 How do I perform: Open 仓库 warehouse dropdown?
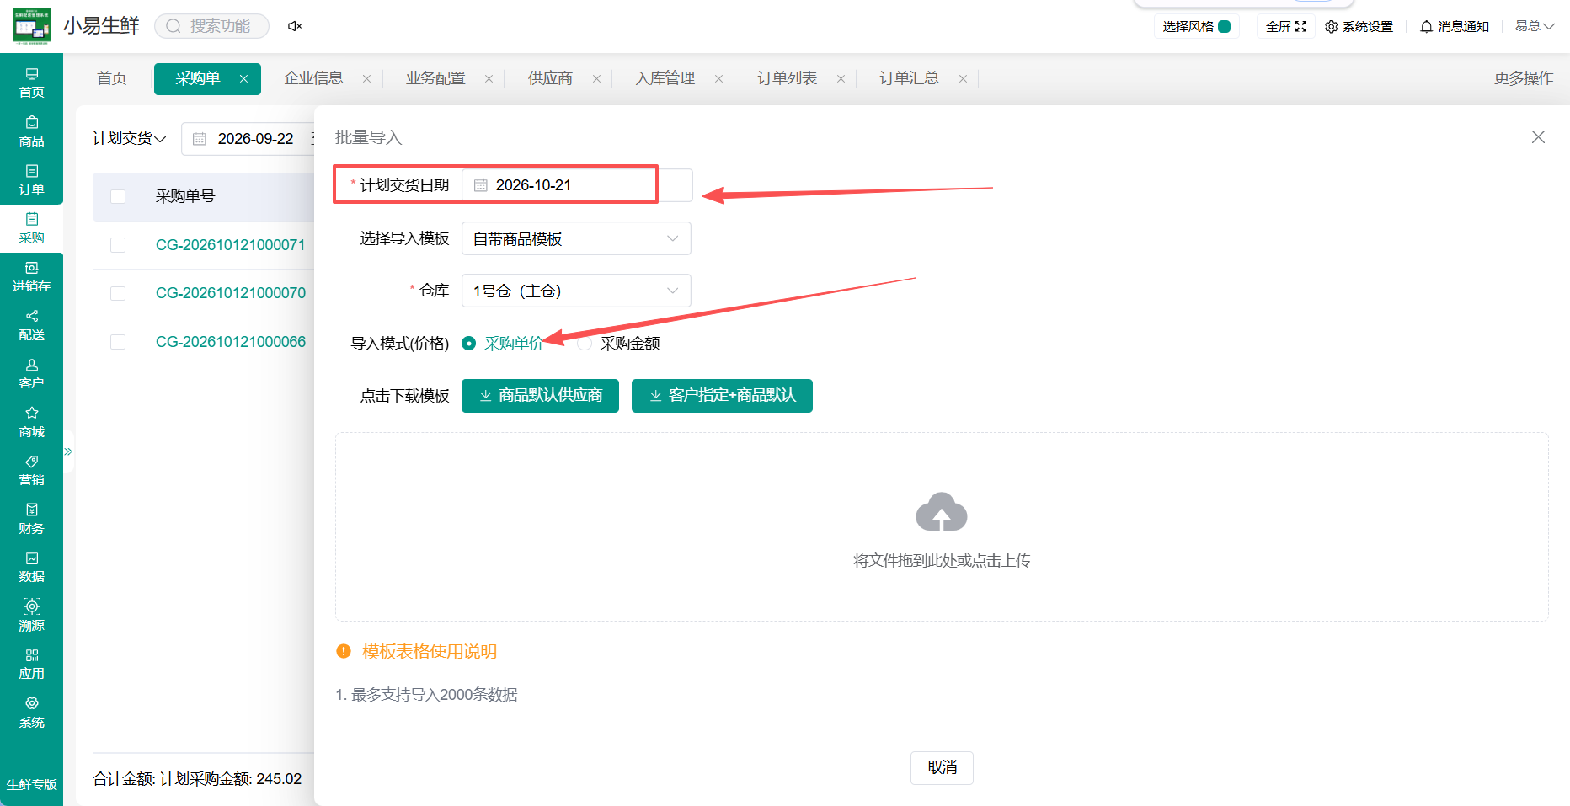pos(576,291)
